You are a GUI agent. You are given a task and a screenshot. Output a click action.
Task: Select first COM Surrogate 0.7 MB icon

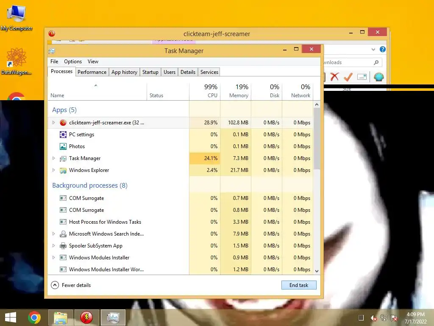[x=63, y=198]
